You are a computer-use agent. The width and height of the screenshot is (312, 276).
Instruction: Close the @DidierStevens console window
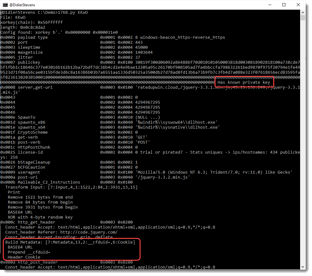pos(298,5)
